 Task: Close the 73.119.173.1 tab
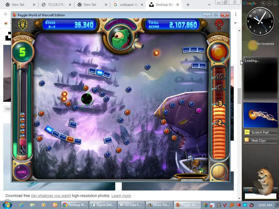tap(70, 5)
